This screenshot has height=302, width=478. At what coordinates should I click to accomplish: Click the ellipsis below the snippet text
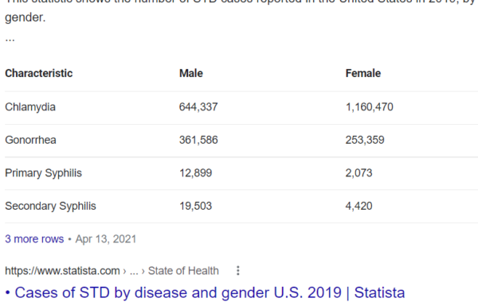[x=10, y=41]
